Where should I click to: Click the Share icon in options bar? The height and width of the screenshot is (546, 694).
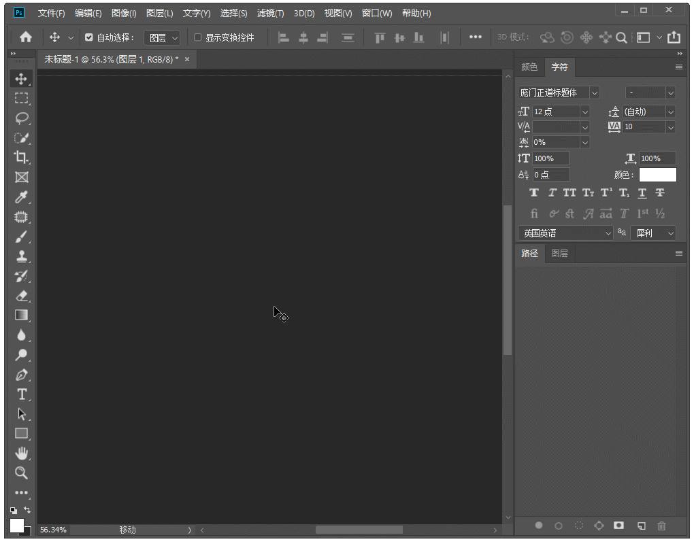(x=674, y=37)
